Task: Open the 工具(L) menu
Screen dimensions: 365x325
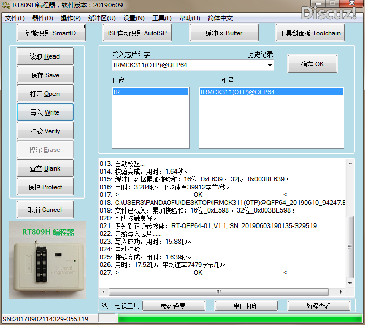Action: [x=161, y=18]
